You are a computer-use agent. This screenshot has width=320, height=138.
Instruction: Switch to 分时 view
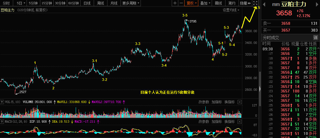(6, 3)
